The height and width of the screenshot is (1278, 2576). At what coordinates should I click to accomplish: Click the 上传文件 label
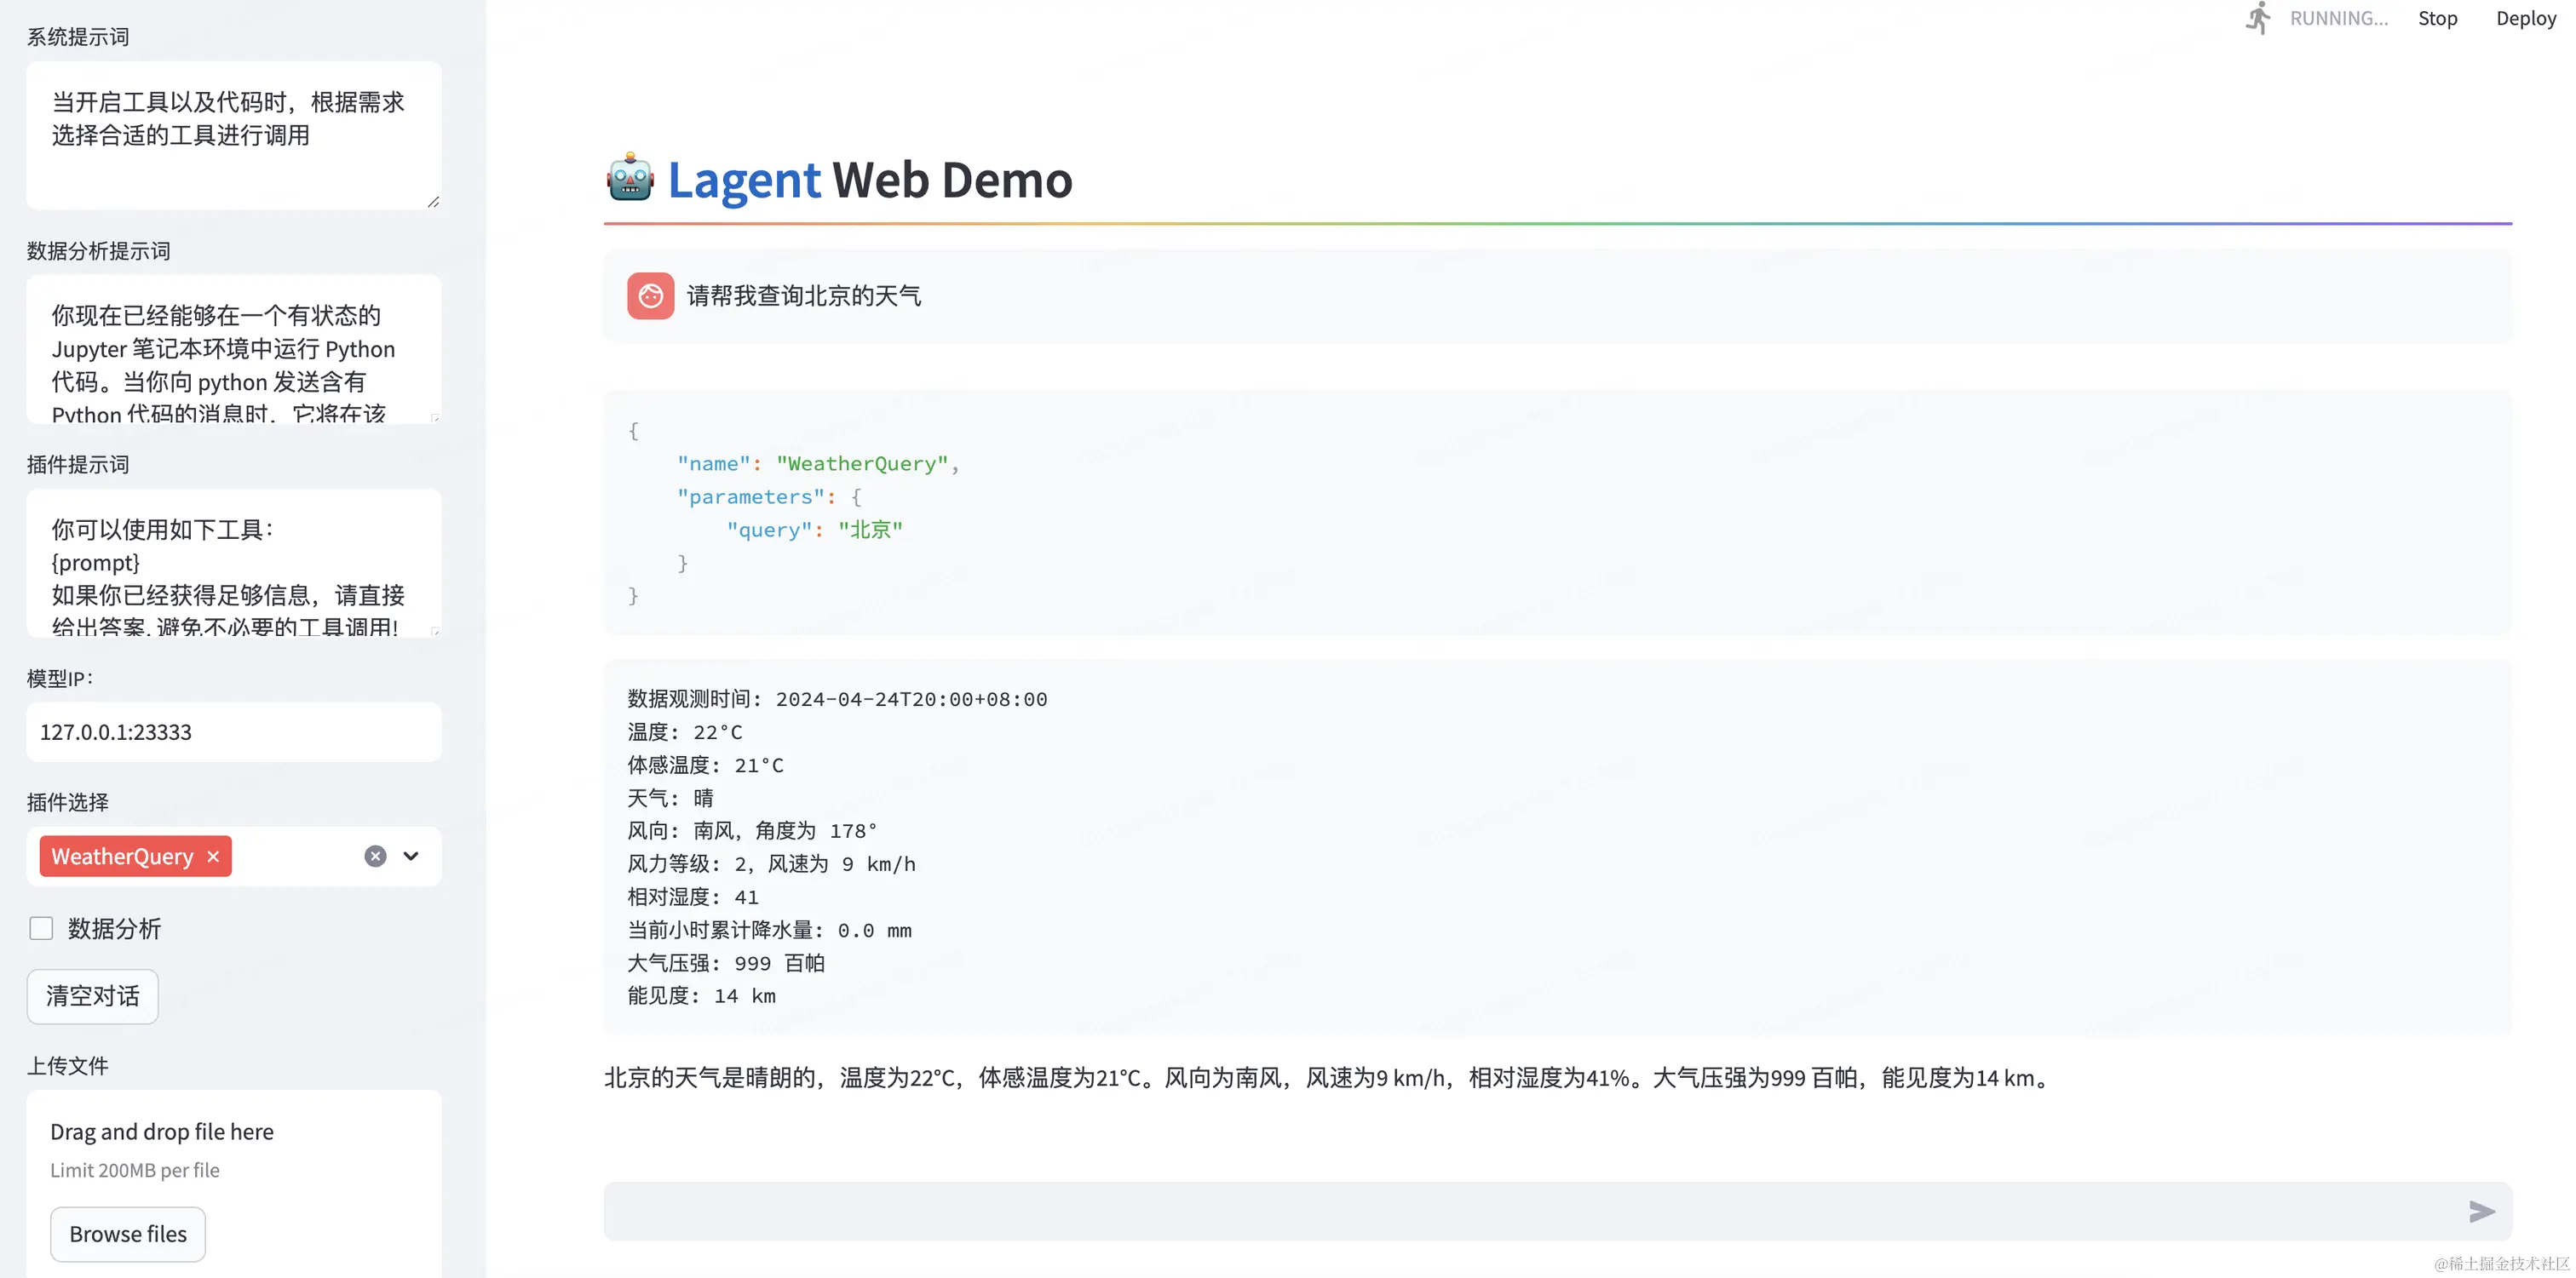coord(67,1066)
